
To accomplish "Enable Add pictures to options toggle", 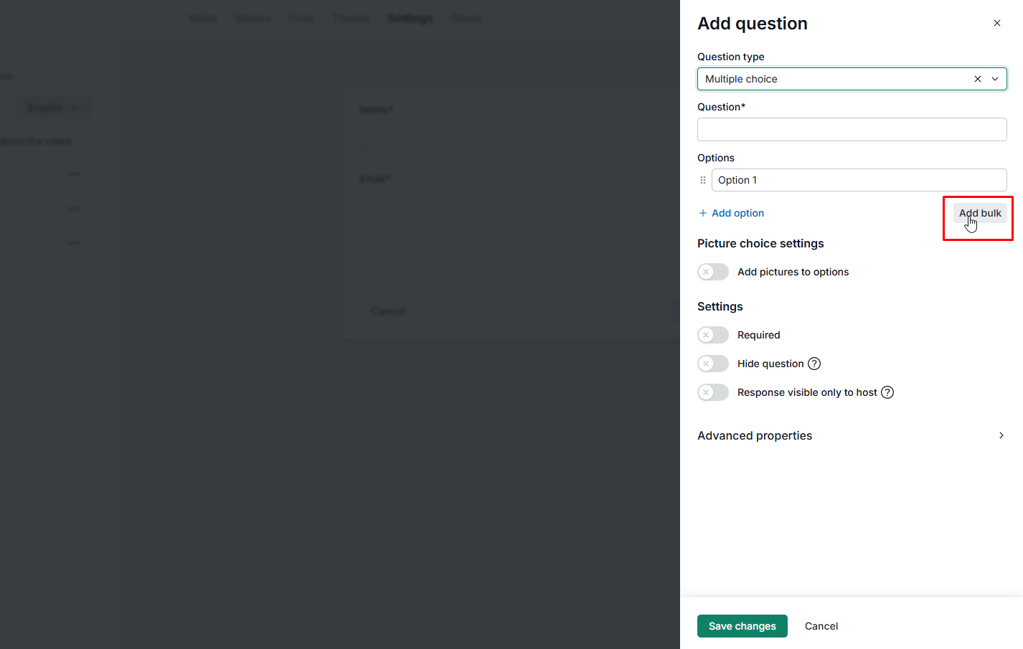I will (x=713, y=272).
